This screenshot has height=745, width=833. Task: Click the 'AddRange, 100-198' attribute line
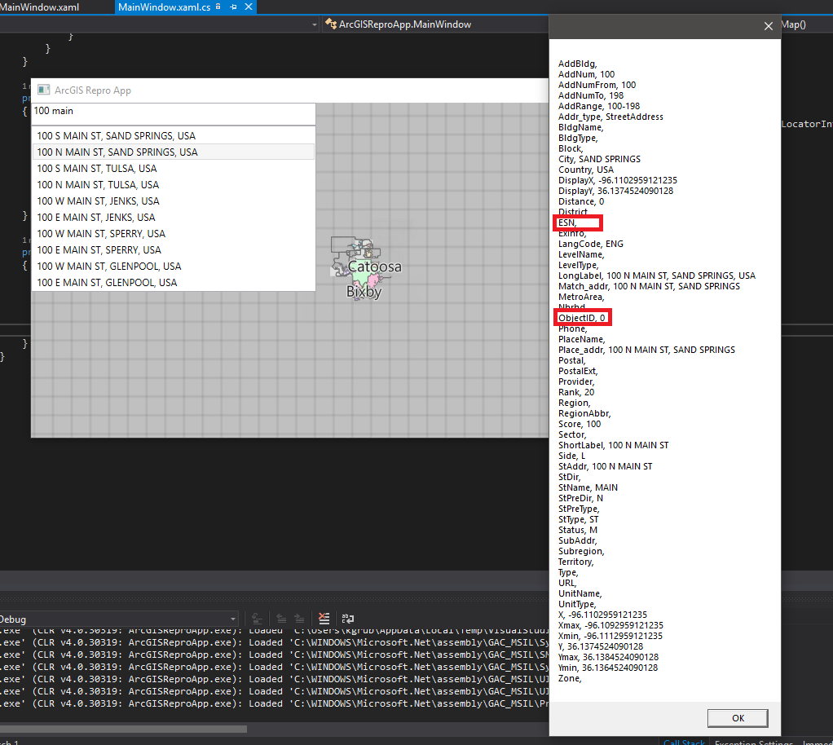pyautogui.click(x=599, y=106)
